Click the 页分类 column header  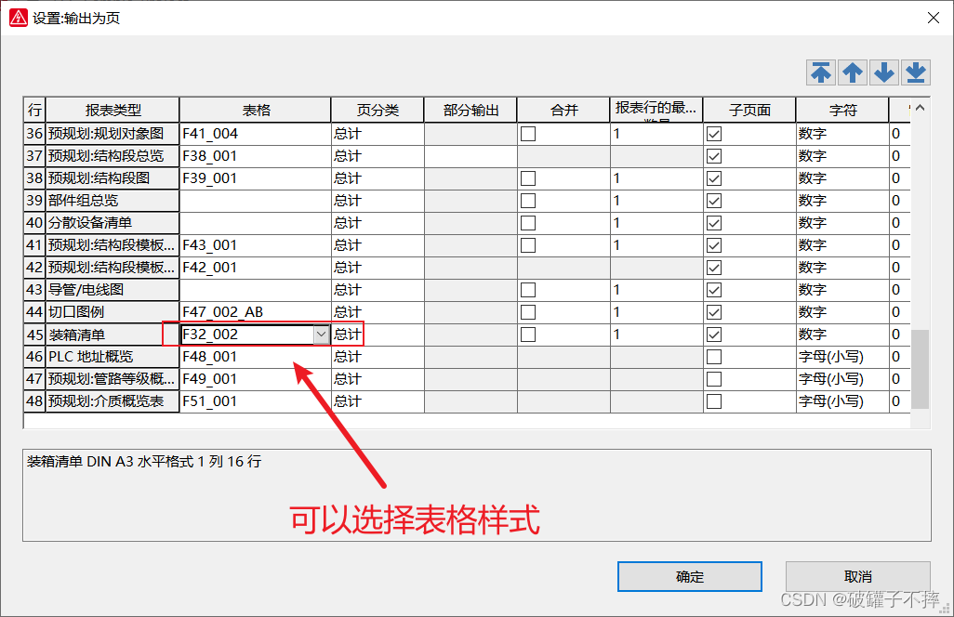coord(378,110)
